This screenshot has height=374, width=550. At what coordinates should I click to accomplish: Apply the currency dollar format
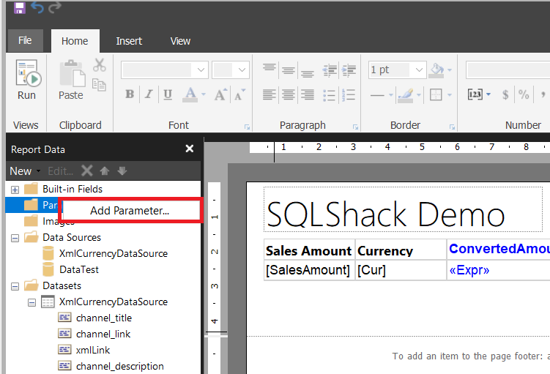tap(505, 94)
